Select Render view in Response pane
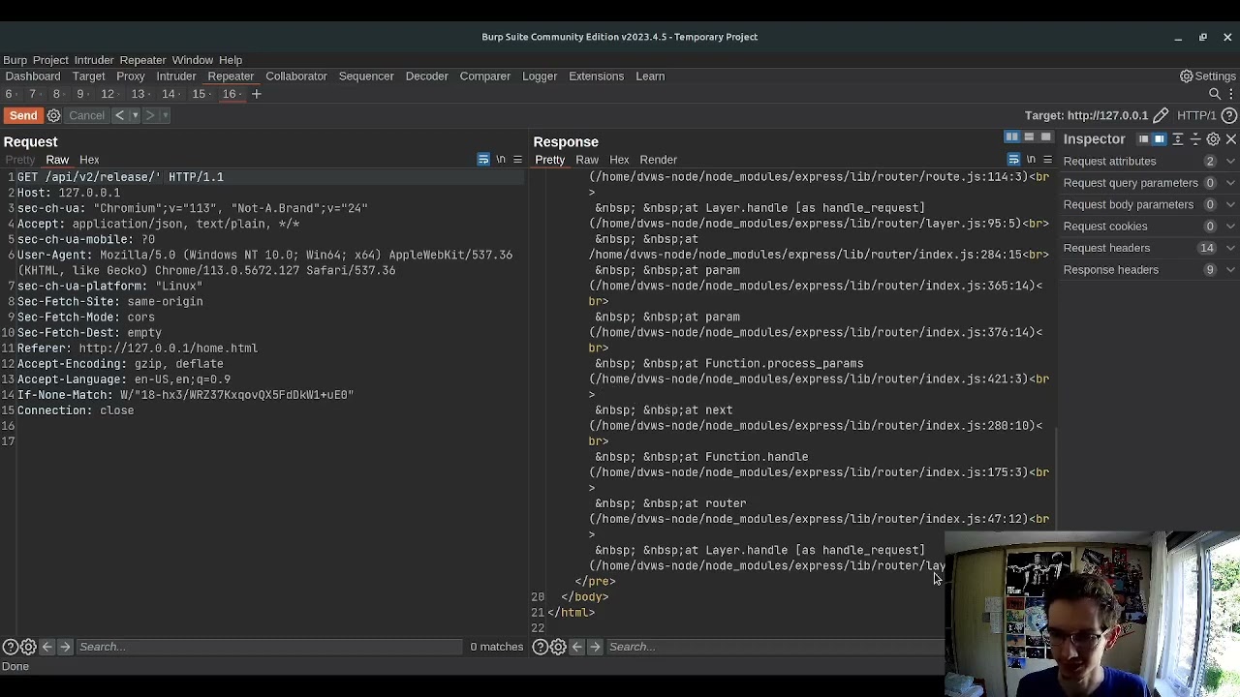This screenshot has height=697, width=1240. pos(658,160)
